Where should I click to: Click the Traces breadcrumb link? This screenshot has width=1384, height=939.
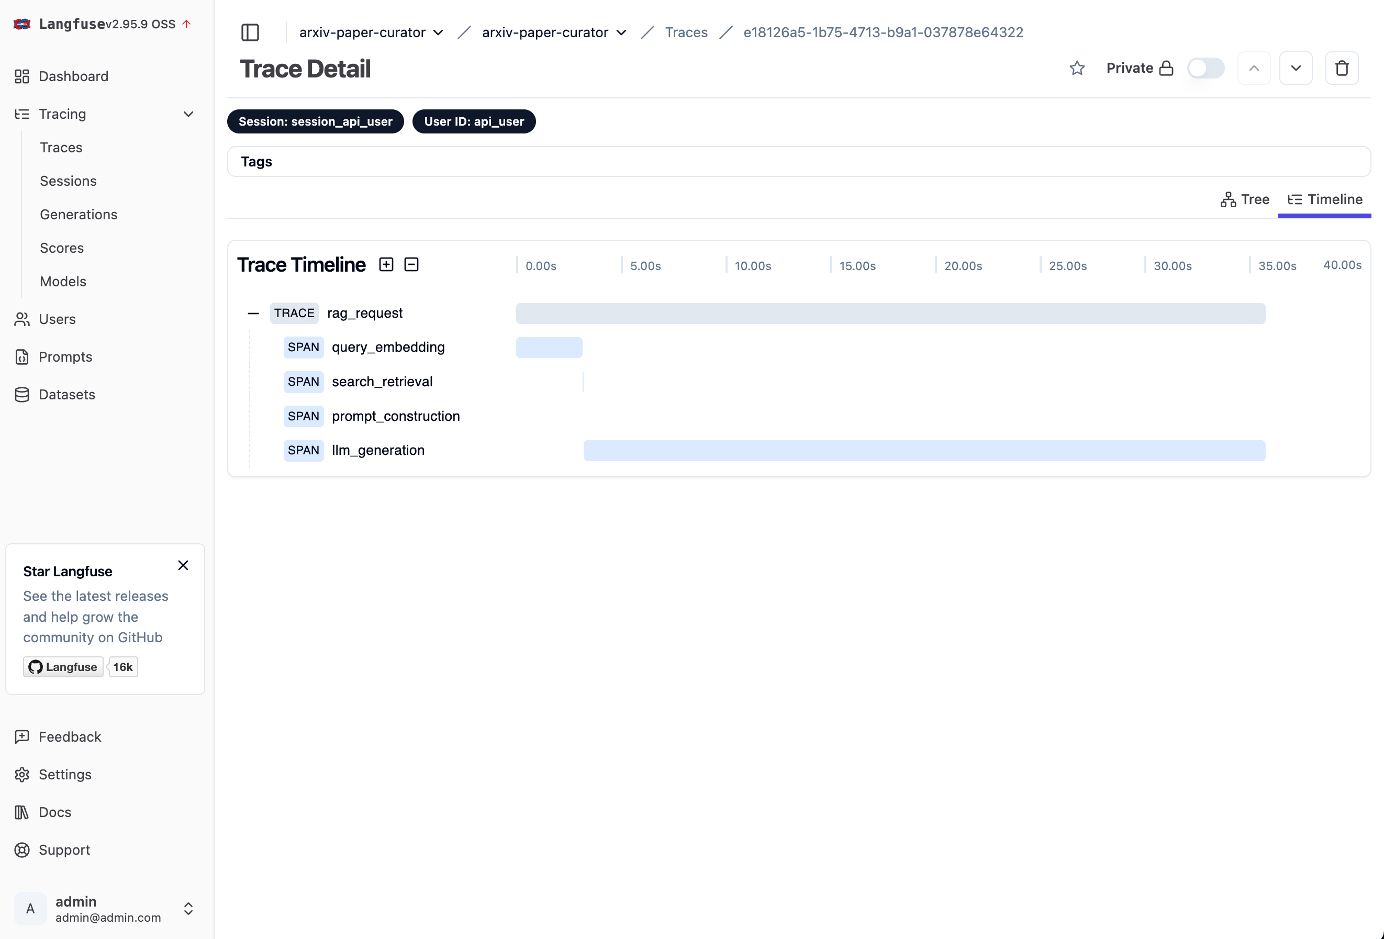tap(686, 32)
